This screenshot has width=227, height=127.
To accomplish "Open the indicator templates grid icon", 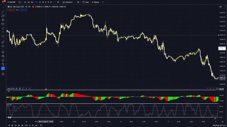I will (78, 2).
